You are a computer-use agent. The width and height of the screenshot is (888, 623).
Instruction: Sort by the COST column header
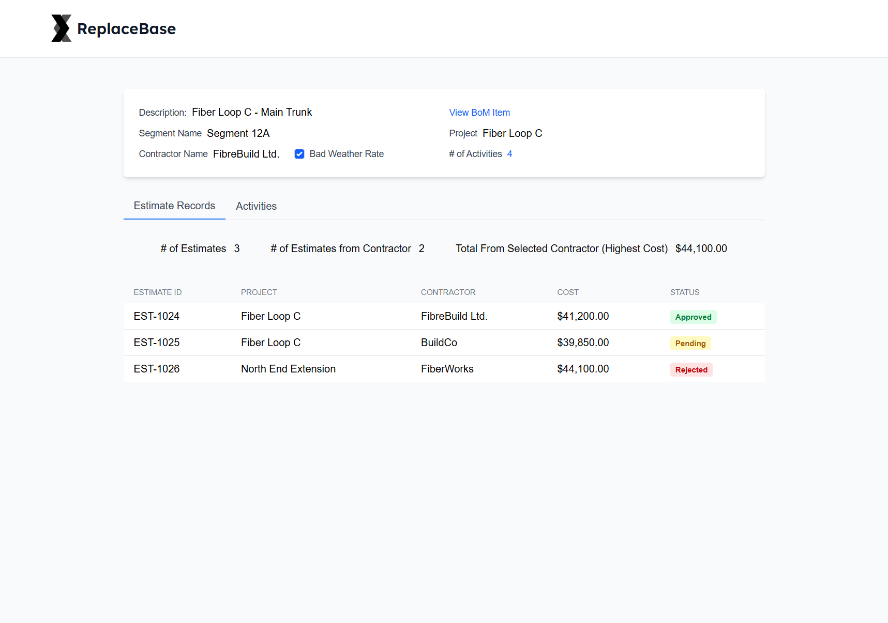[568, 292]
